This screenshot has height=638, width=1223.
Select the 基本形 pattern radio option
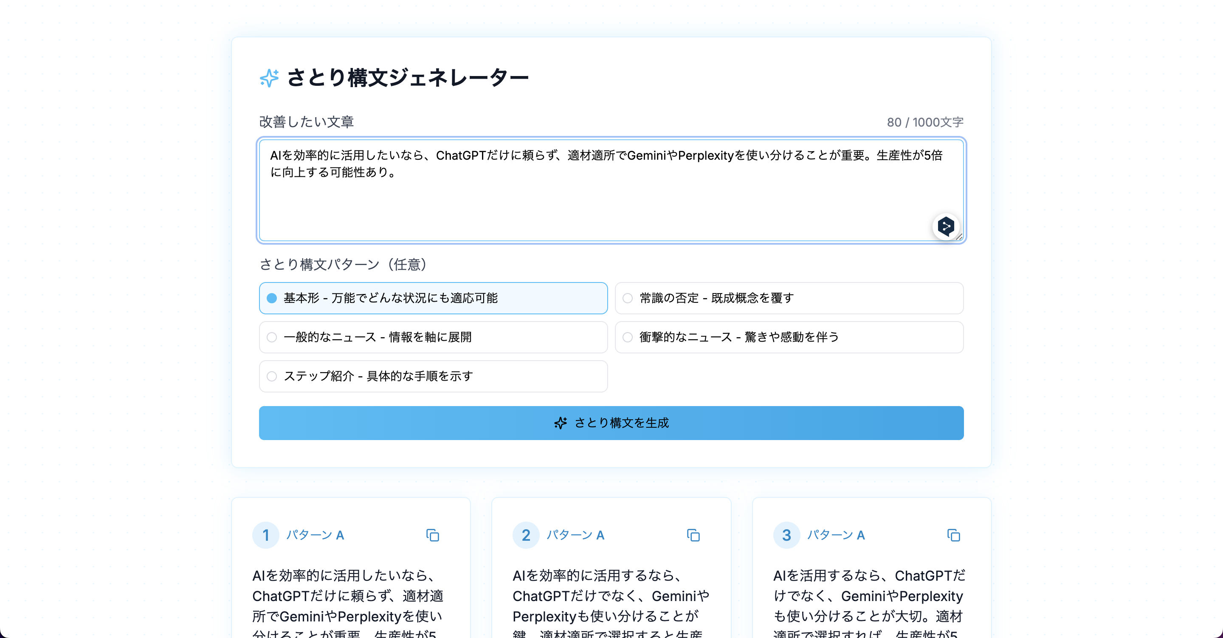tap(272, 298)
